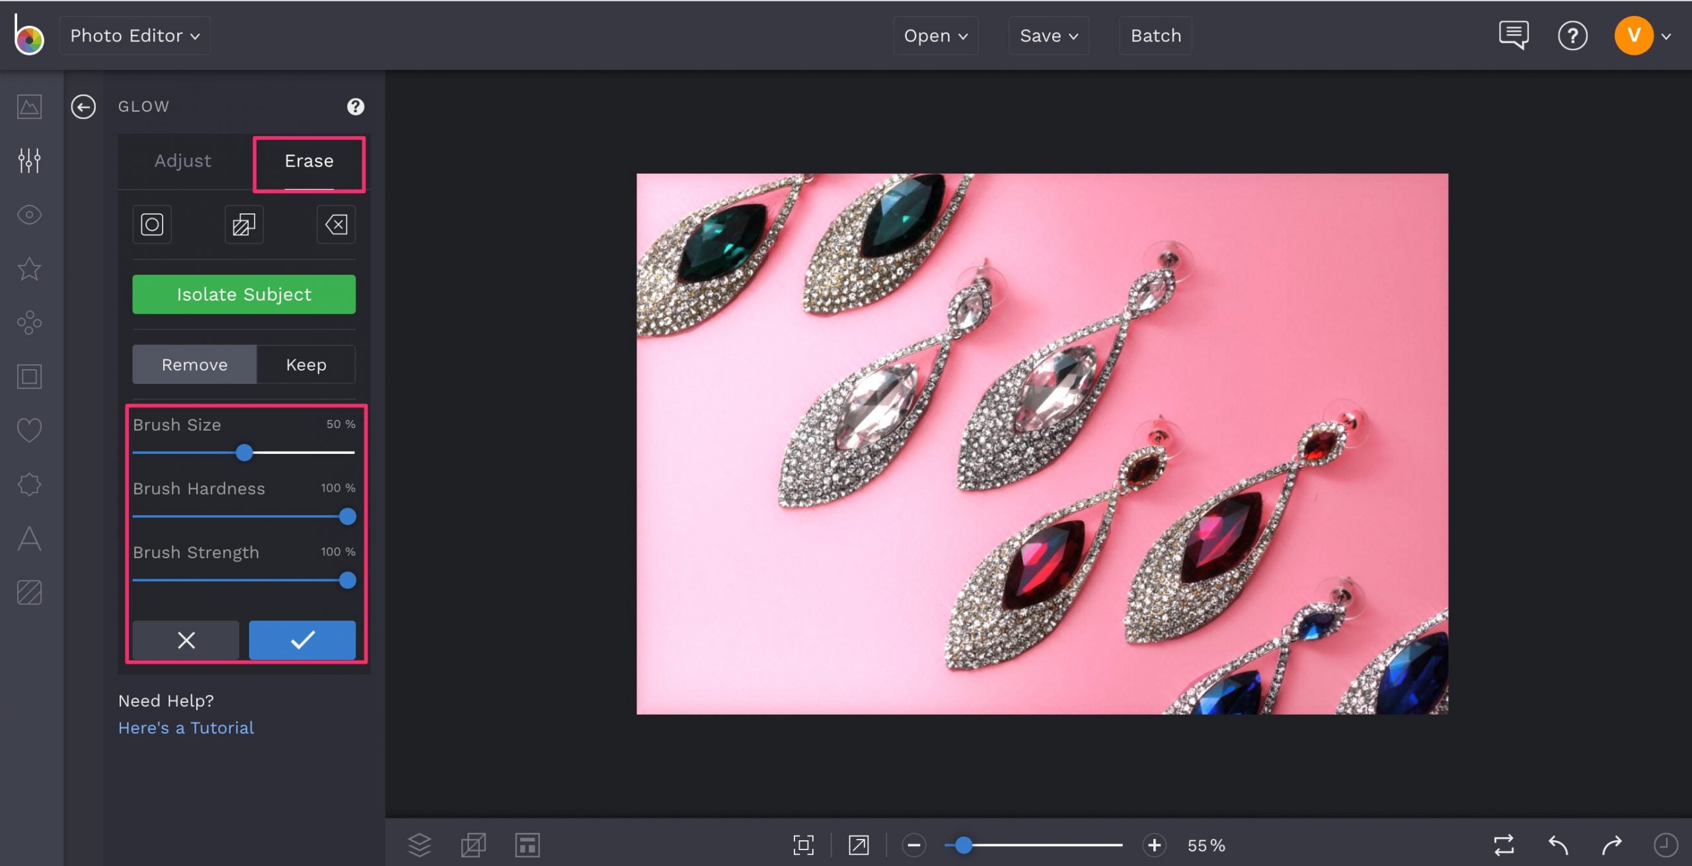Select the Artsy effects star icon
Screen dimensions: 1692x866
(x=29, y=269)
